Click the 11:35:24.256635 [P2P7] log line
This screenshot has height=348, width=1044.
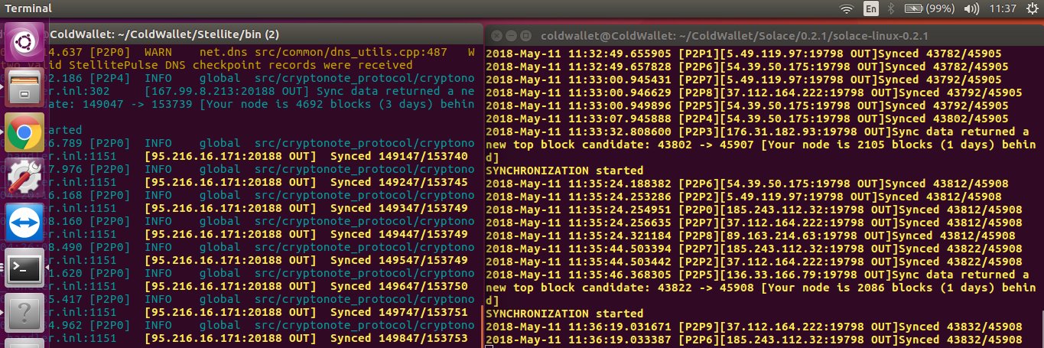tap(754, 223)
